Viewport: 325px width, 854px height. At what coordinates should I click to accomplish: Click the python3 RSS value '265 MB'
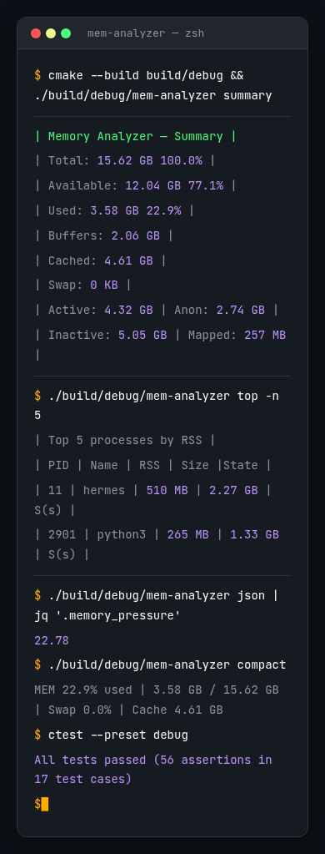tap(187, 535)
